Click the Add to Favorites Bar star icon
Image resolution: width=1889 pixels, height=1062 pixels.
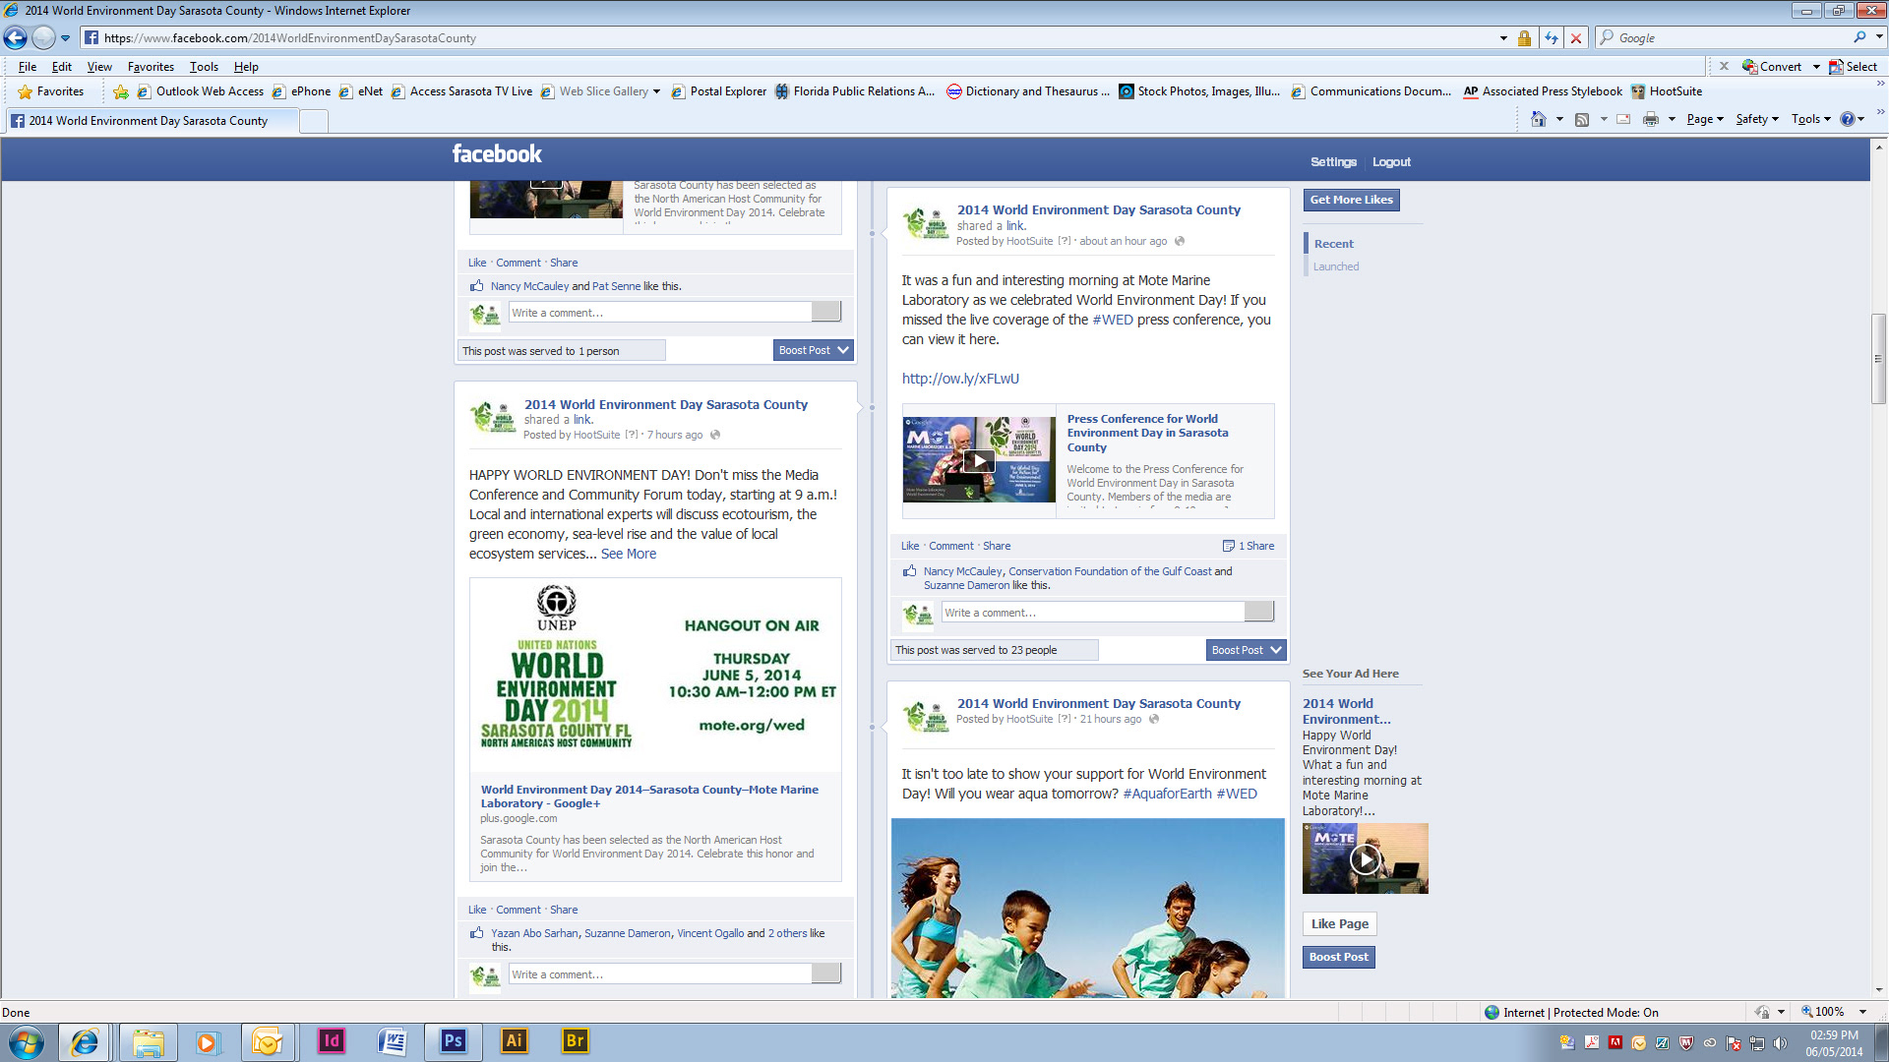(x=121, y=91)
